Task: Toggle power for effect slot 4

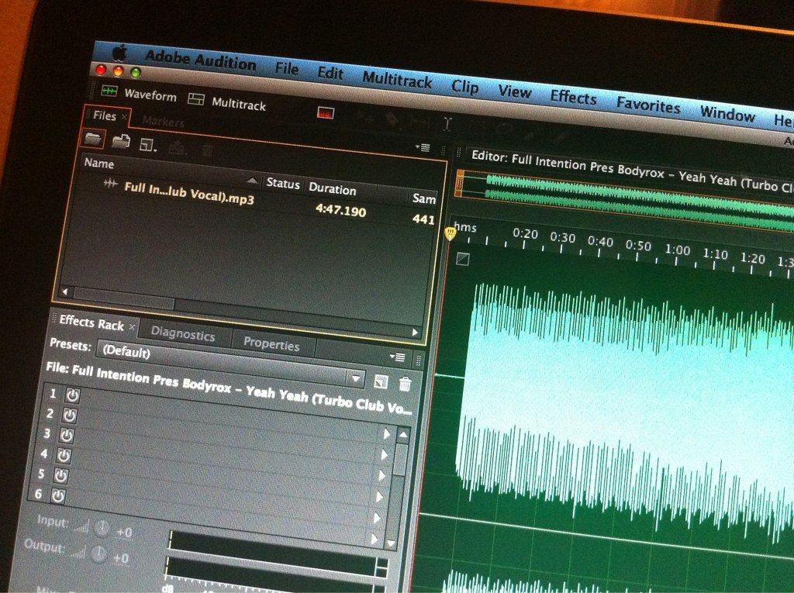Action: 64,456
